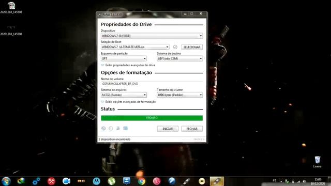Image resolution: width=331 pixels, height=186 pixels.
Task: Click the checksum checkmark icon beside SELECIONAR
Action: tap(175, 47)
